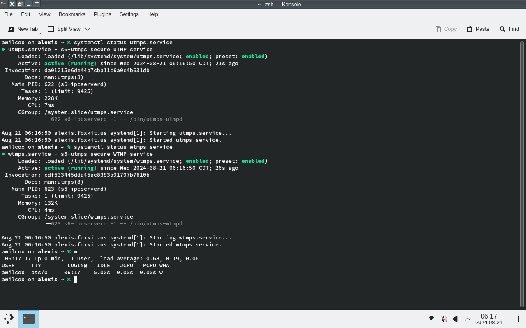Open the Plugins menu
The image size is (526, 328).
tap(102, 14)
